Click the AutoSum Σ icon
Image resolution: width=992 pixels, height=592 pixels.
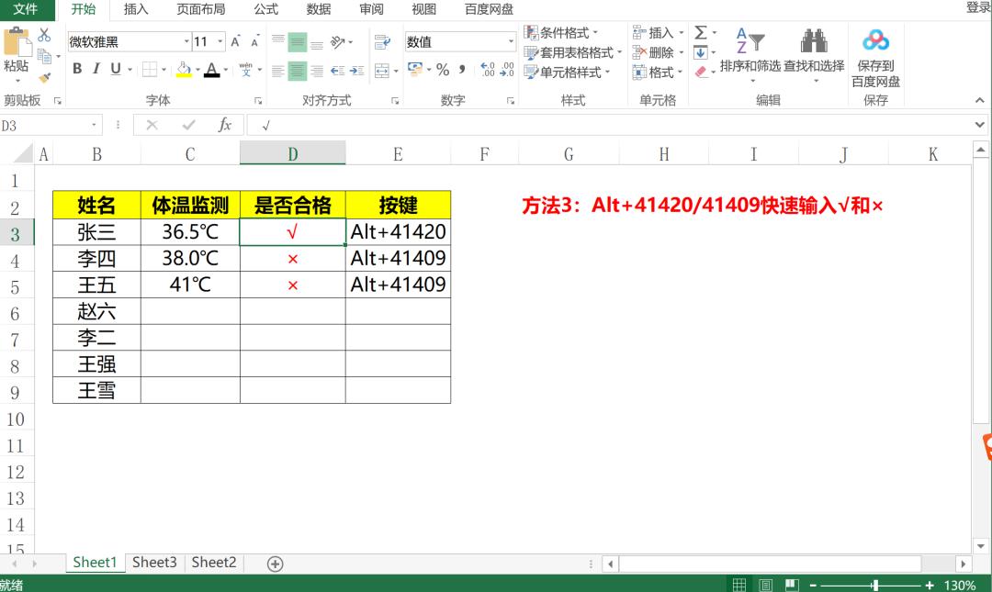click(699, 30)
